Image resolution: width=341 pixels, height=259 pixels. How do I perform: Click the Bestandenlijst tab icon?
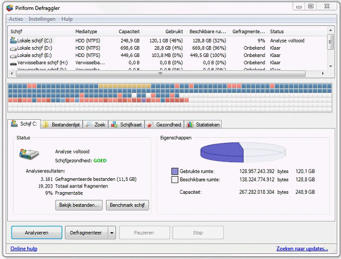click(x=45, y=124)
